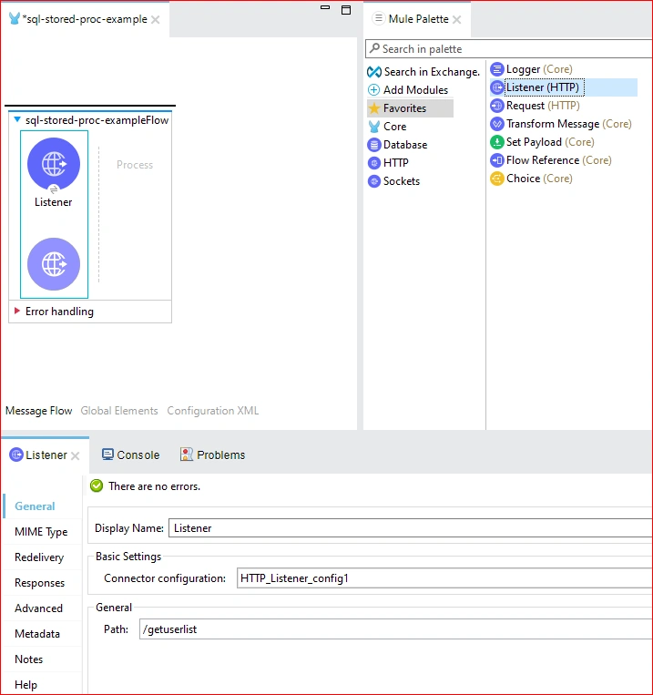
Task: Open Search in Exchange
Action: click(423, 72)
